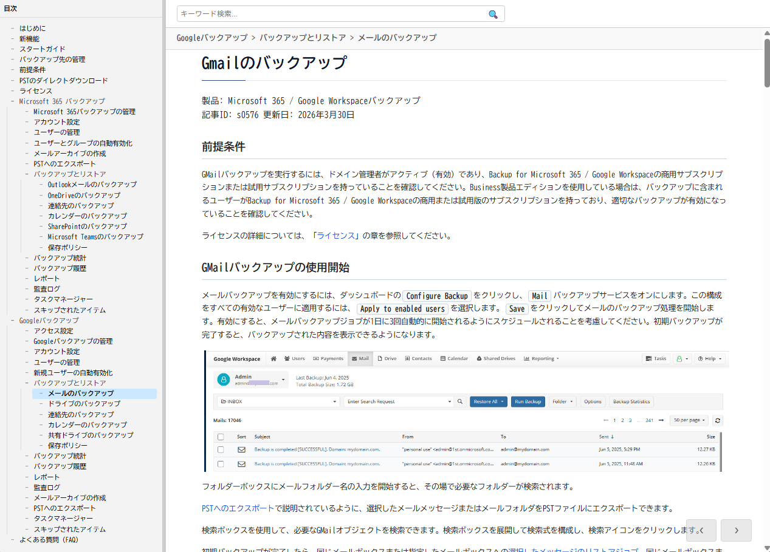
Task: Open 監査ログ under Googleバックアップ section
Action: pos(47,488)
